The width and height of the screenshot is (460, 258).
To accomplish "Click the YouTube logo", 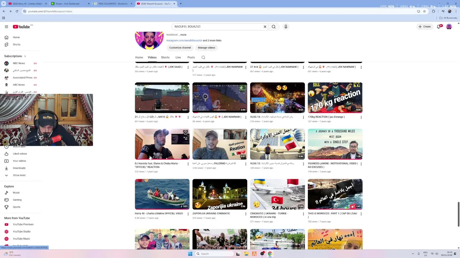I will 22,27.
